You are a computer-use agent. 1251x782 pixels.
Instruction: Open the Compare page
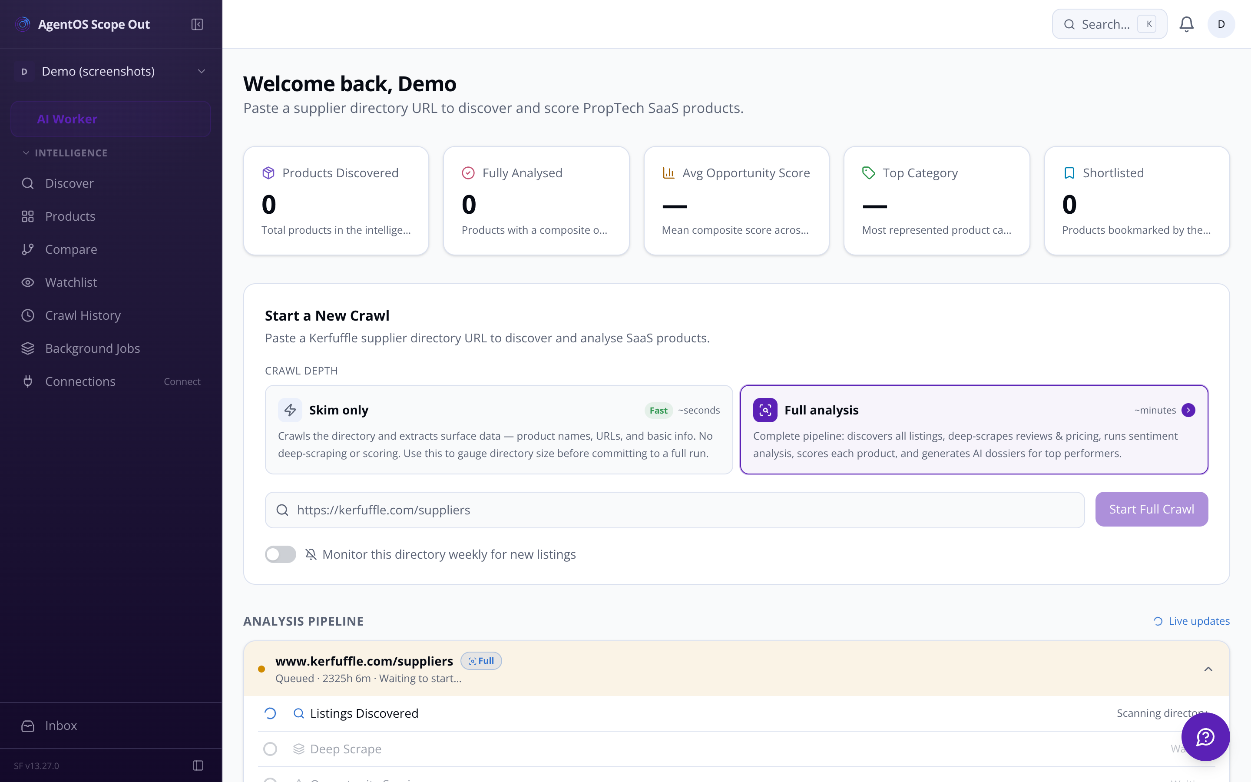click(111, 249)
